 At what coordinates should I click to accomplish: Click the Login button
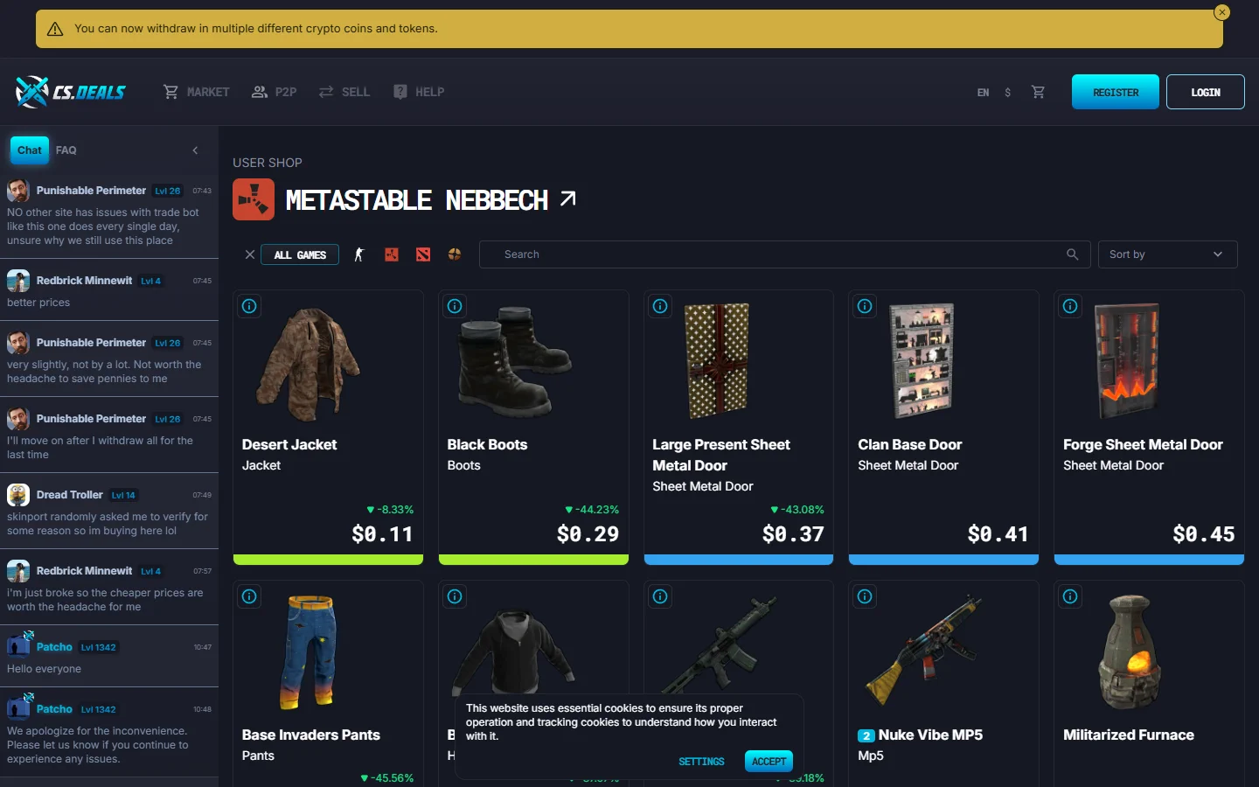coord(1206,92)
